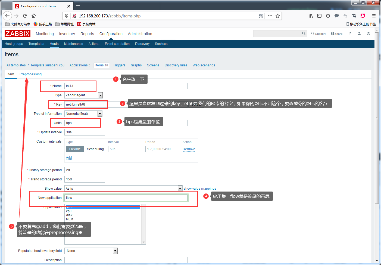Click the Zabbix search magnifier icon
The height and width of the screenshot is (265, 381).
pos(304,33)
